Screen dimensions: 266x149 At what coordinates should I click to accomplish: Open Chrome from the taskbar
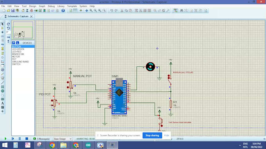tap(52, 145)
